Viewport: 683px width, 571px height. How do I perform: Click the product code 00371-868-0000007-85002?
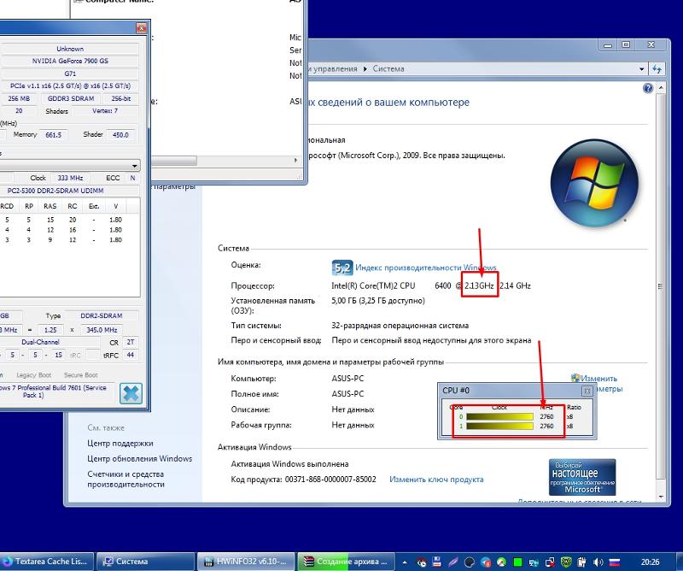pyautogui.click(x=330, y=480)
